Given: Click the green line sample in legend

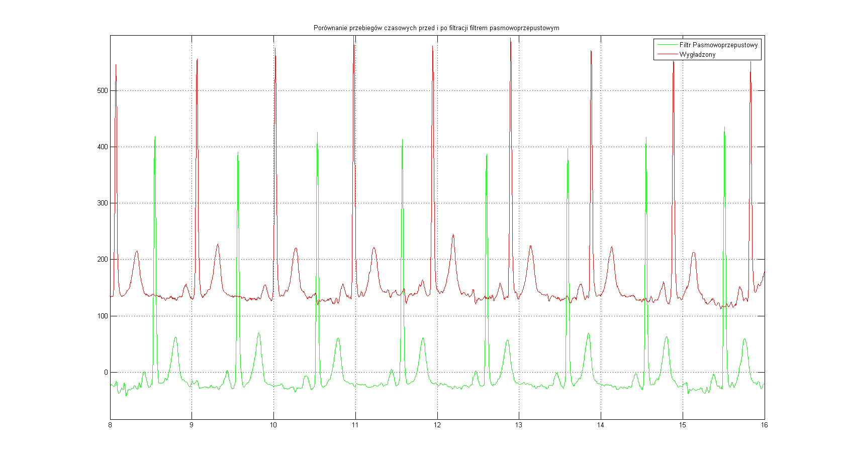Looking at the screenshot, I should tap(667, 45).
